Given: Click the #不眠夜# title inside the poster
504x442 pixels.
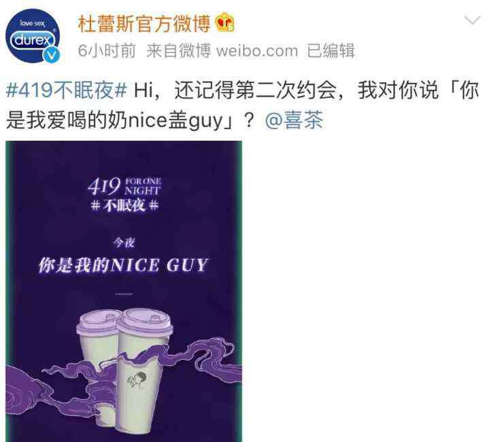Looking at the screenshot, I should [124, 205].
